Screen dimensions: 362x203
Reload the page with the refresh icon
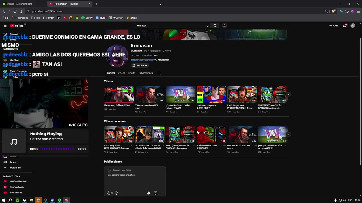coord(15,11)
